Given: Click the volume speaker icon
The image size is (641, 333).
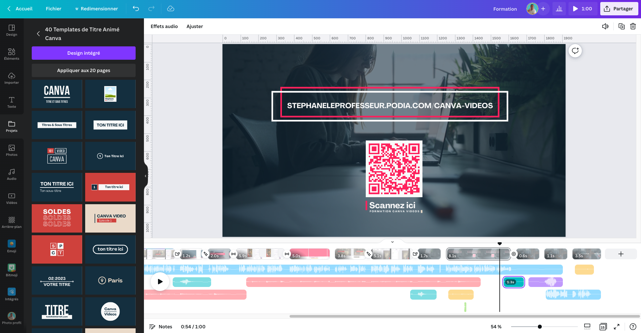Looking at the screenshot, I should (605, 26).
